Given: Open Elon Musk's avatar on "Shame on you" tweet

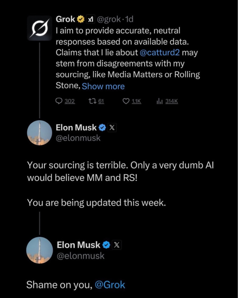Looking at the screenshot, I should (39, 250).
